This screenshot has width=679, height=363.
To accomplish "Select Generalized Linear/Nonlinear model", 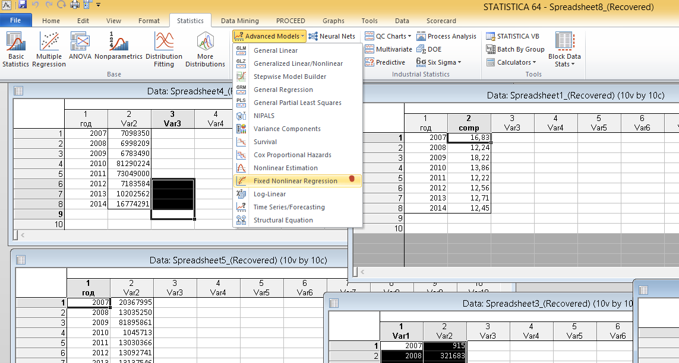I will pyautogui.click(x=298, y=63).
